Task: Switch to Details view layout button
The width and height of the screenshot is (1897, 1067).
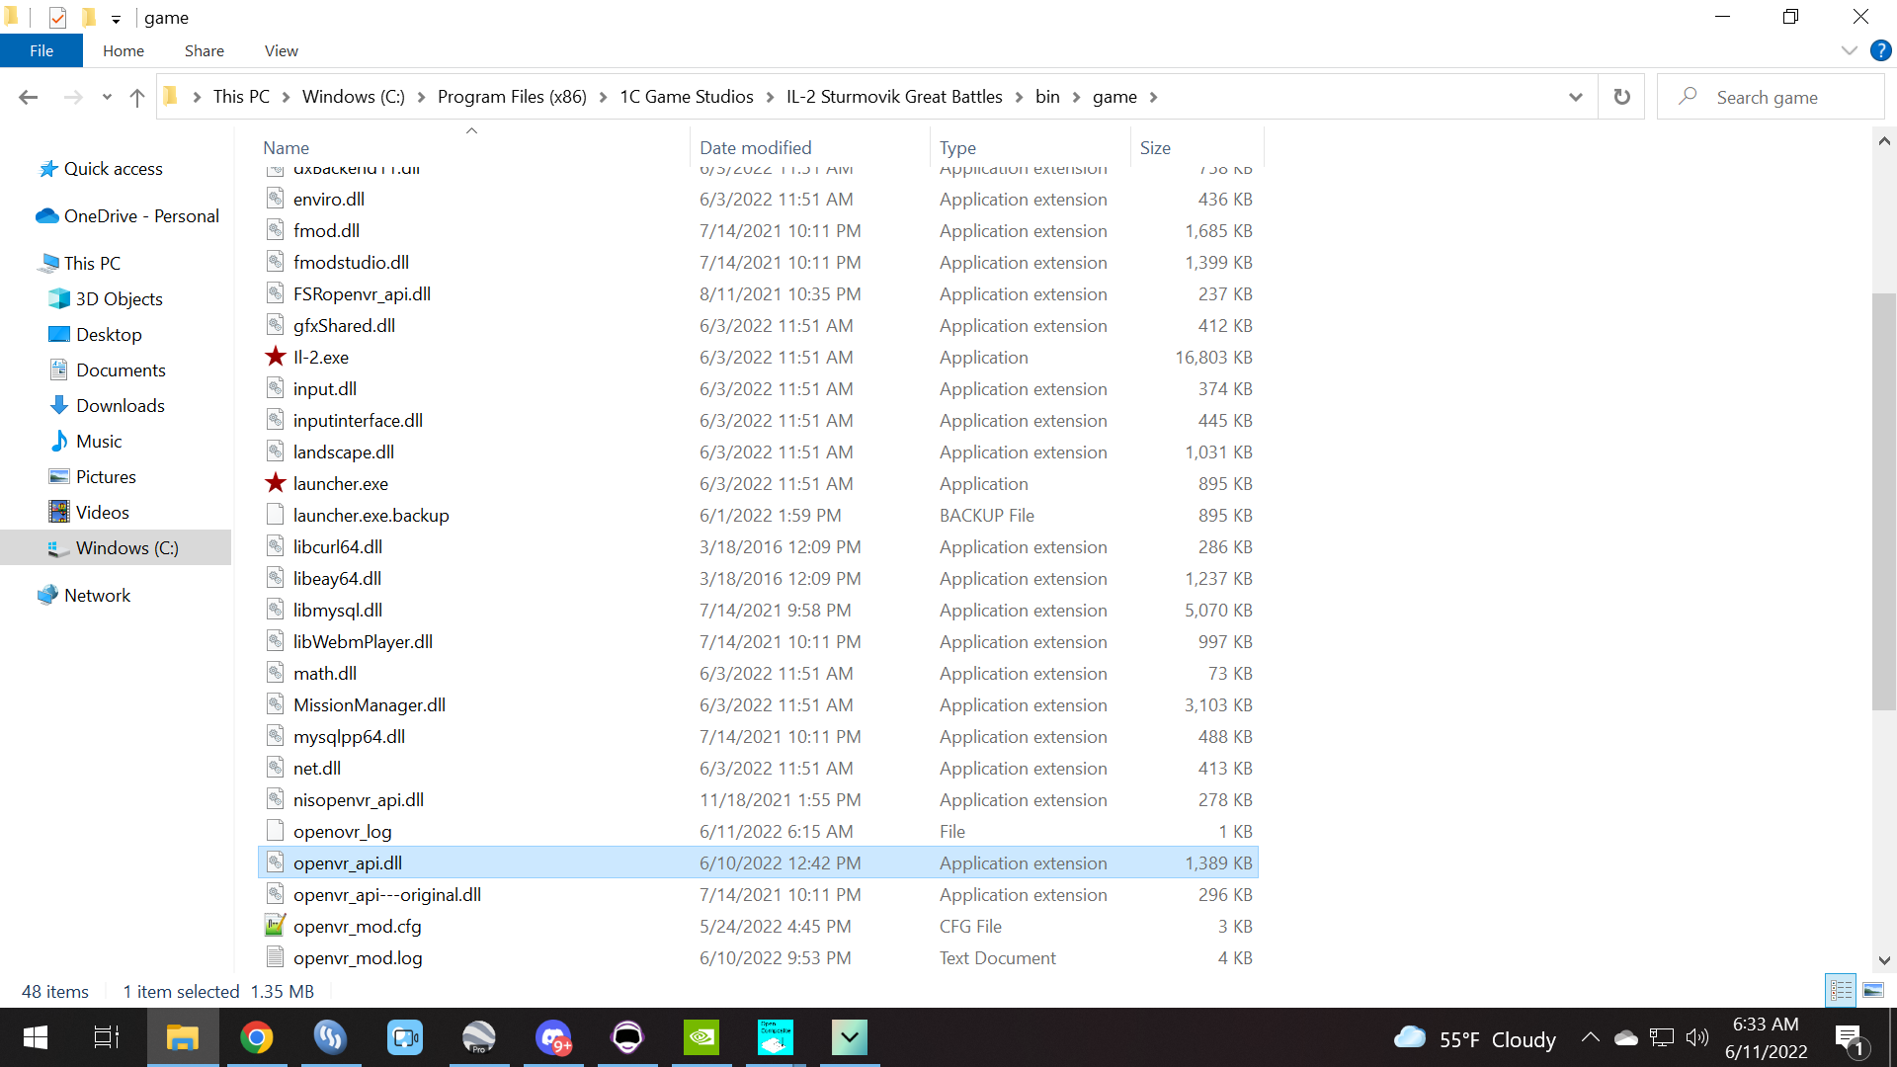Action: tap(1841, 990)
